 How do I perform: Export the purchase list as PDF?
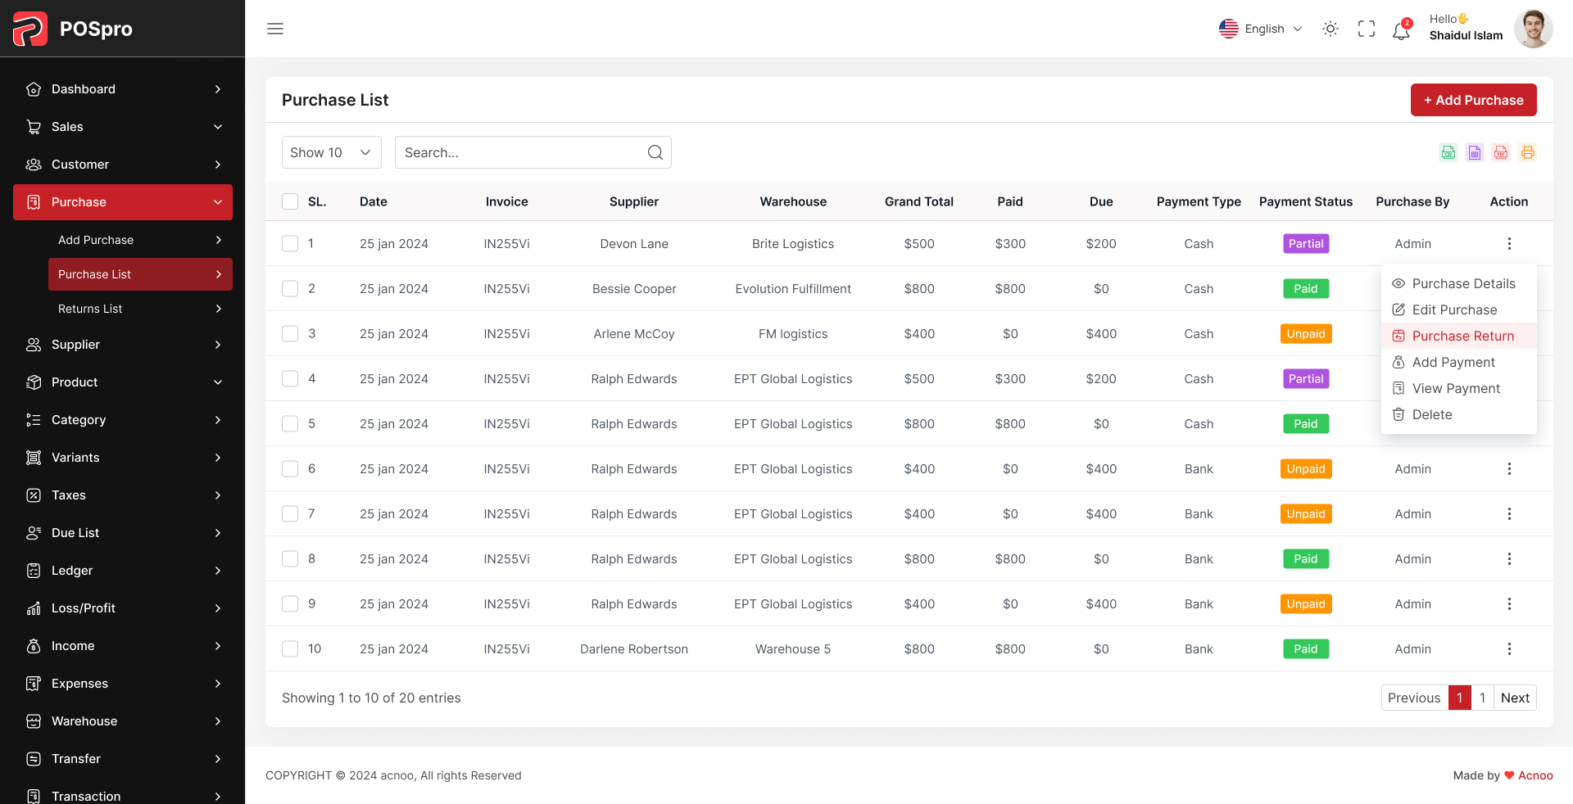tap(1500, 152)
